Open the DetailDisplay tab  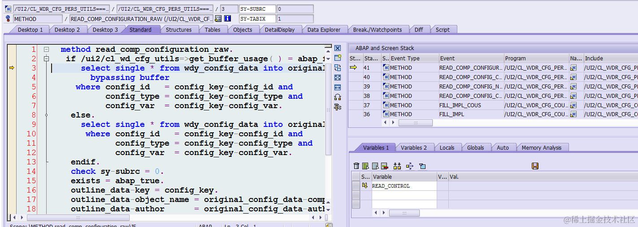point(280,29)
